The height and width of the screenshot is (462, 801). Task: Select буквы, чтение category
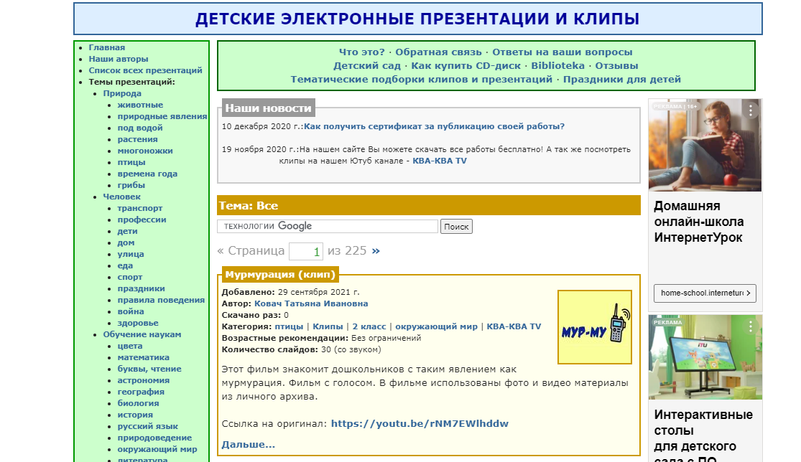pos(149,369)
